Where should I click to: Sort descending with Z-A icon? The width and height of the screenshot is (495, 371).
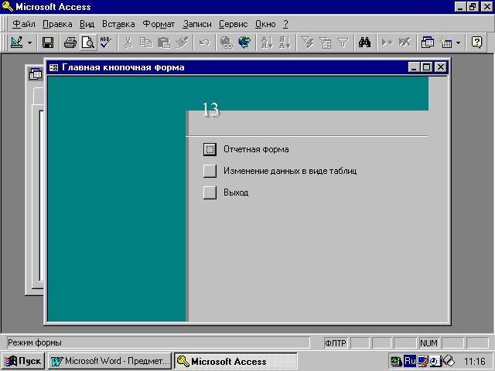click(x=285, y=43)
